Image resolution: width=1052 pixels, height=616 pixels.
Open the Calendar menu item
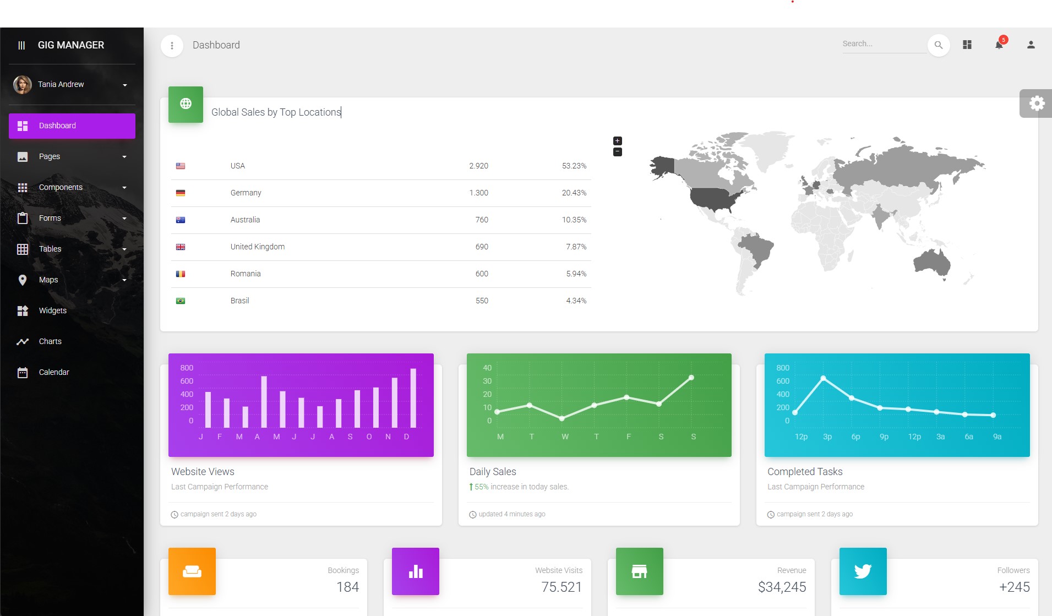pos(72,373)
